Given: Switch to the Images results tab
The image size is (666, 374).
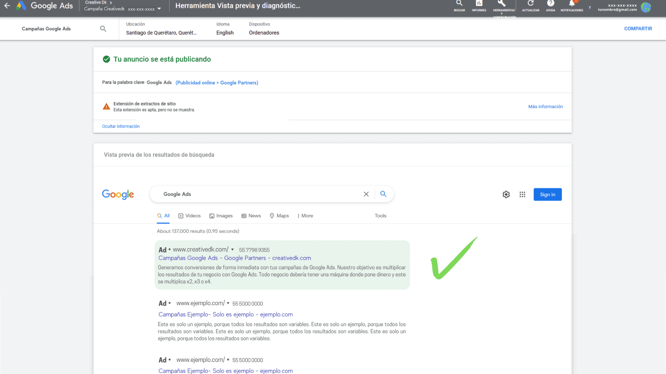Looking at the screenshot, I should pyautogui.click(x=221, y=216).
